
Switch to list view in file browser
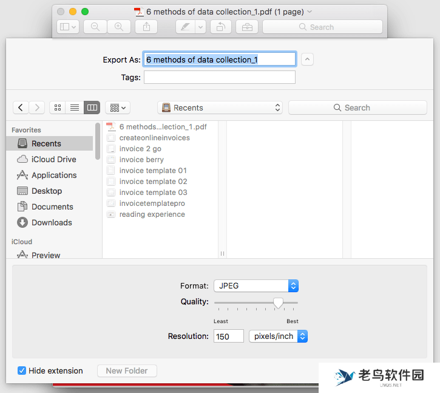point(75,108)
